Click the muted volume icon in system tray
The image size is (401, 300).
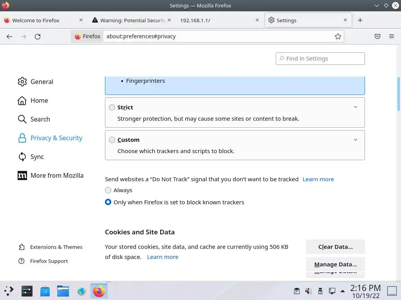click(309, 291)
